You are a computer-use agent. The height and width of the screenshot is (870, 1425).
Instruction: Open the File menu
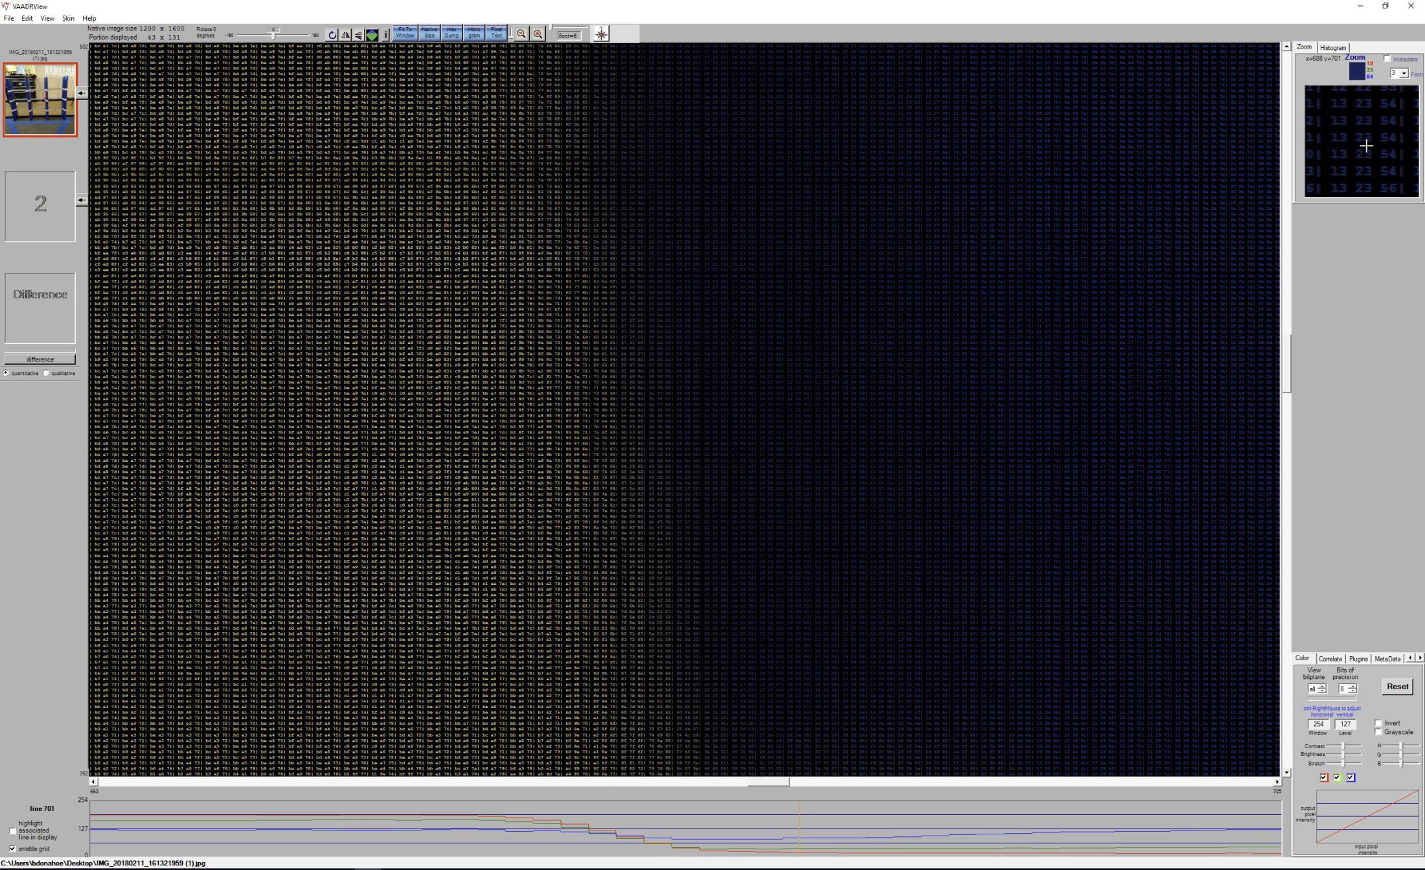click(x=8, y=18)
